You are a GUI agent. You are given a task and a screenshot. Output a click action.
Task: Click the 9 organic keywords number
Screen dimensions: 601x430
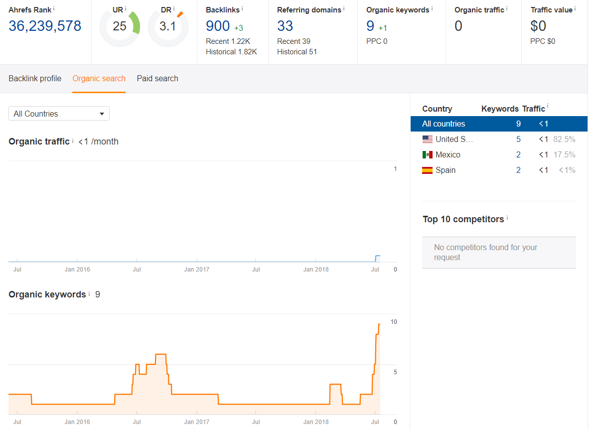(x=370, y=26)
